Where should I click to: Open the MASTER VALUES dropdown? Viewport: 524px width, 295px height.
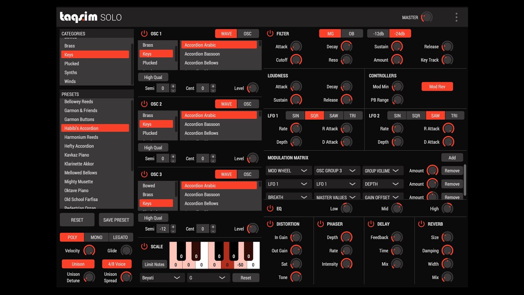tap(337, 197)
